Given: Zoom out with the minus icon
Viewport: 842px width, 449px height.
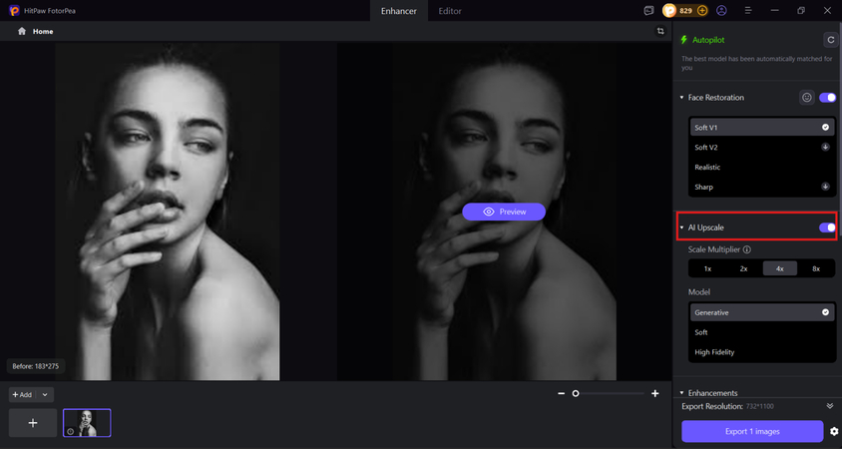Looking at the screenshot, I should click(x=561, y=394).
